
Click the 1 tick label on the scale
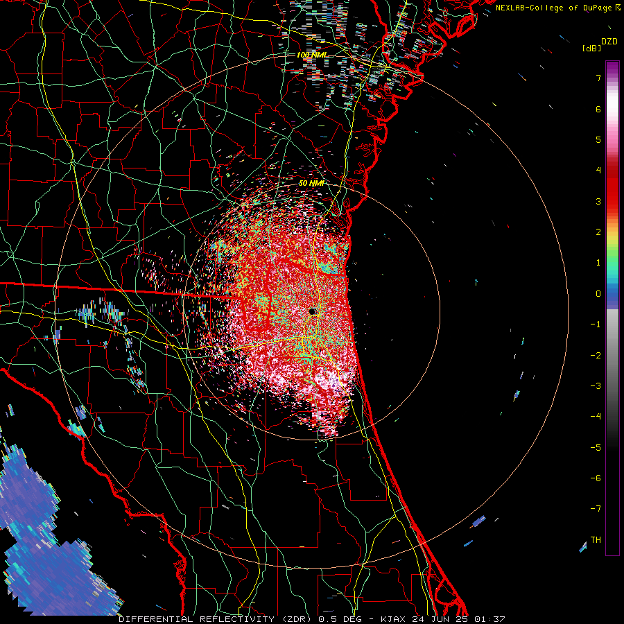[598, 263]
